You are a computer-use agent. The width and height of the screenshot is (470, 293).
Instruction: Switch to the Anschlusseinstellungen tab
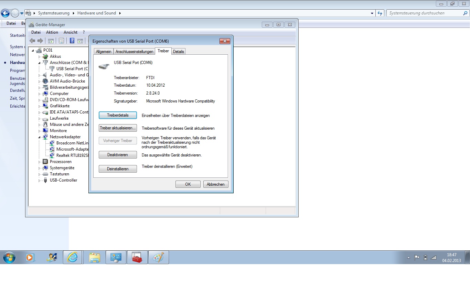point(135,52)
